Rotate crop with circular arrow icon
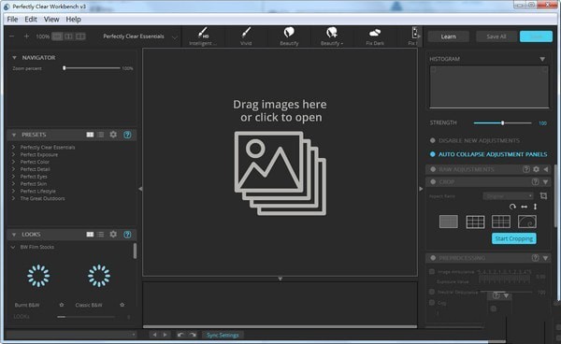This screenshot has height=344, width=561. [x=512, y=207]
